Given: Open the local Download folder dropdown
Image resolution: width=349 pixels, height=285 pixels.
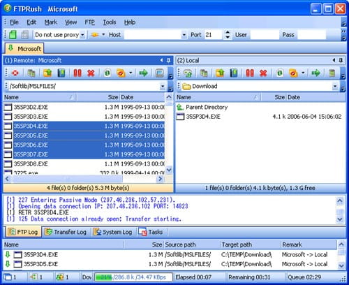Looking at the screenshot, I should (335, 87).
